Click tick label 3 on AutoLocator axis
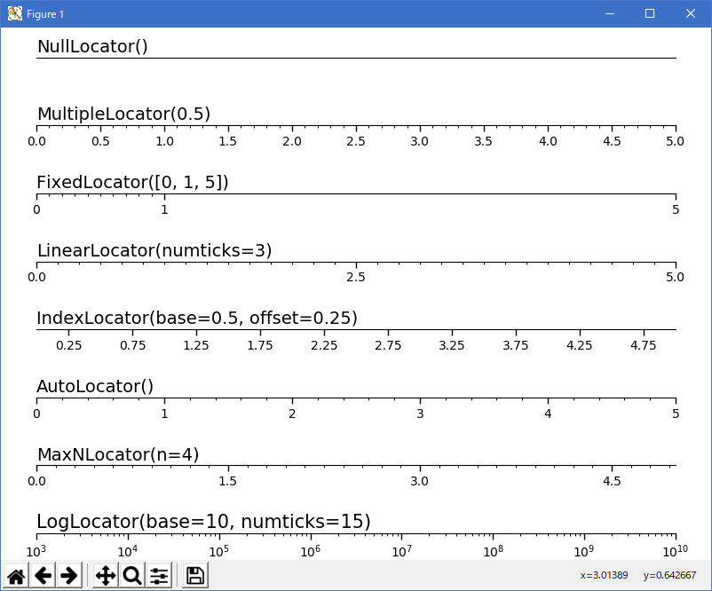Image resolution: width=712 pixels, height=591 pixels. [420, 414]
